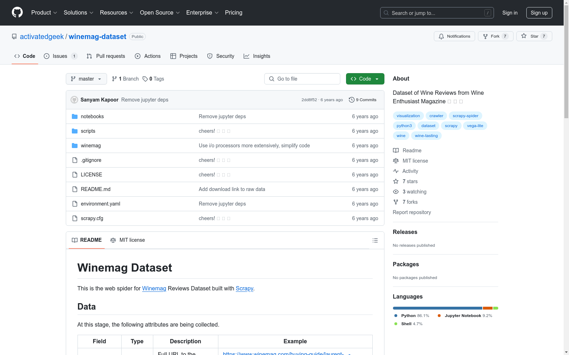This screenshot has height=355, width=569.
Task: Click the Go to file input
Action: point(302,79)
